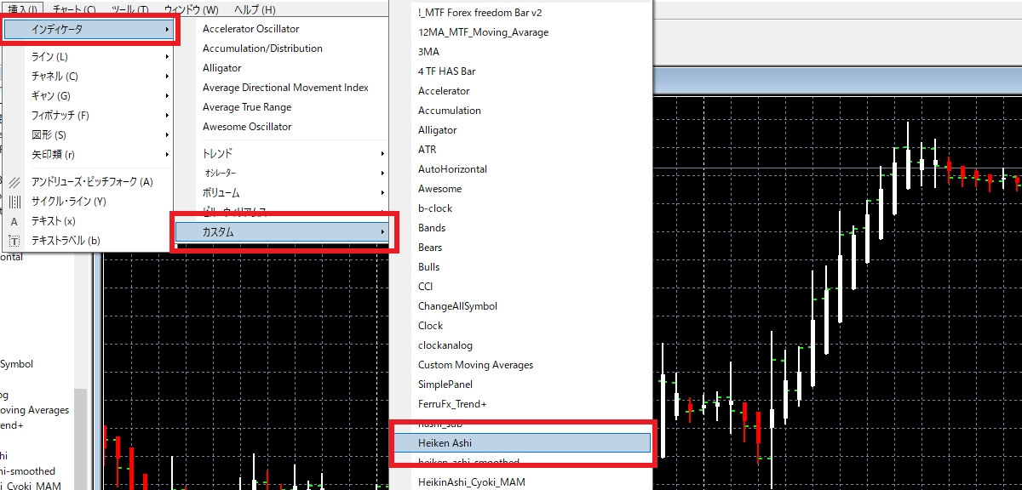1022x490 pixels.
Task: Click the Cycle Lines icon
Action: click(14, 202)
